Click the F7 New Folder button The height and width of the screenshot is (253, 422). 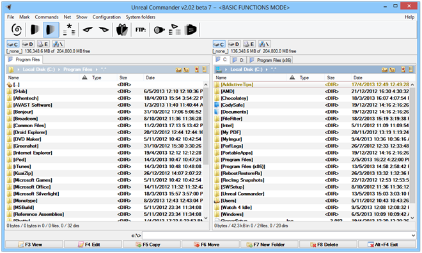[x=269, y=245]
